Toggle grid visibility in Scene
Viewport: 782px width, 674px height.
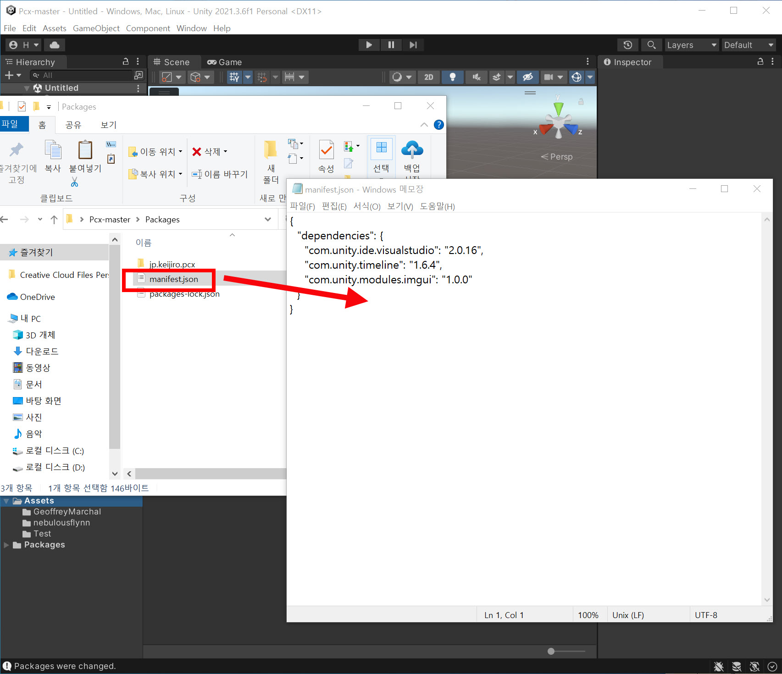234,77
